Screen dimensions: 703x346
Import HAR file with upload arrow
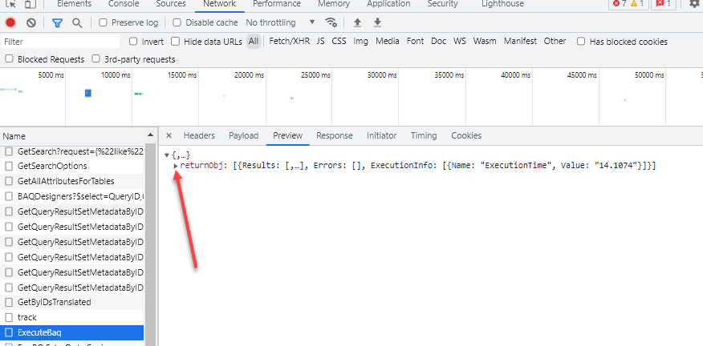point(357,22)
